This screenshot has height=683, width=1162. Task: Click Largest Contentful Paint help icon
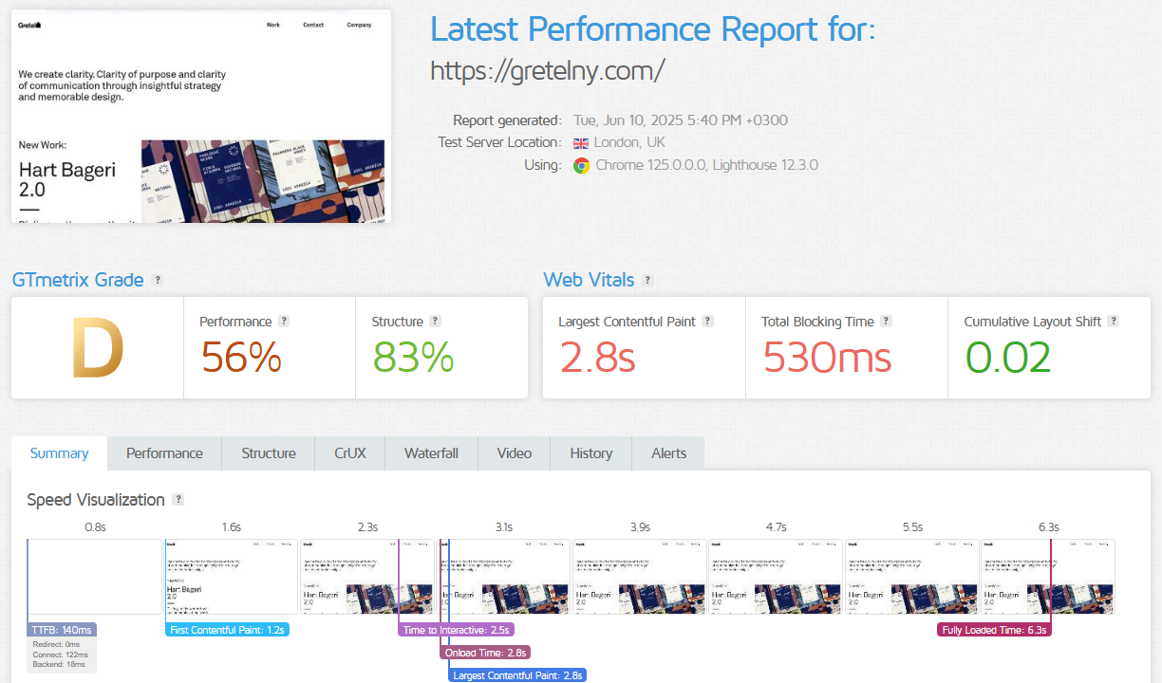pyautogui.click(x=707, y=321)
